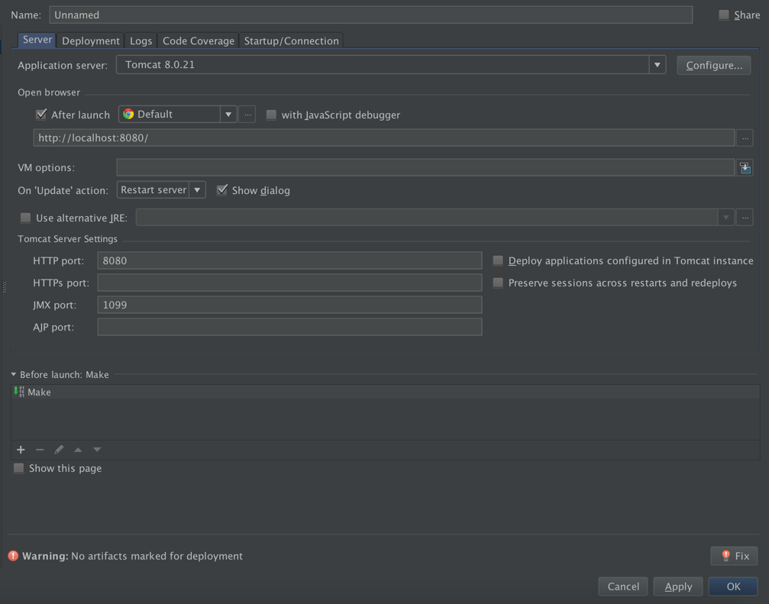This screenshot has width=769, height=604.
Task: Browse for the startup page URL
Action: click(x=745, y=137)
